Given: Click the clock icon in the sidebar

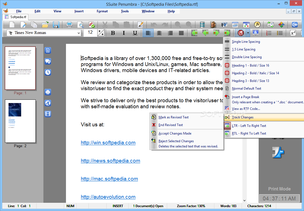Looking at the screenshot, I should [48, 72].
